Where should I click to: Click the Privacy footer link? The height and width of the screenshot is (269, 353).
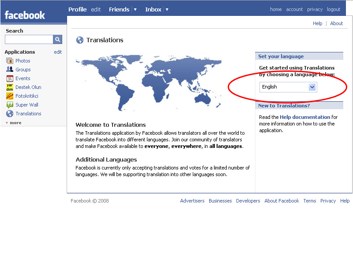328,201
